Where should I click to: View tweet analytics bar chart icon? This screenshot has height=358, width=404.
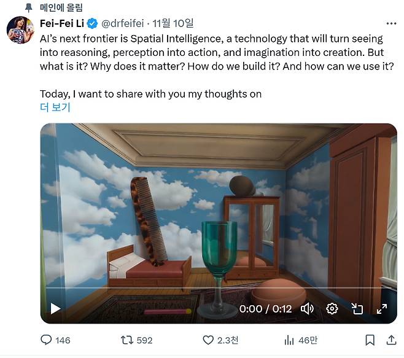[x=289, y=340]
